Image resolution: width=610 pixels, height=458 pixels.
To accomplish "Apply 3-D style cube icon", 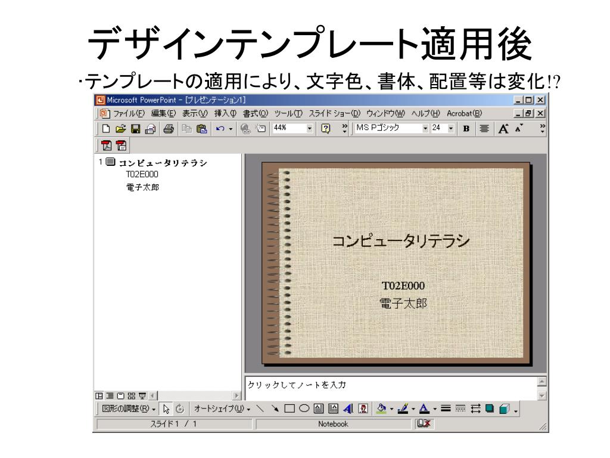I will (504, 408).
